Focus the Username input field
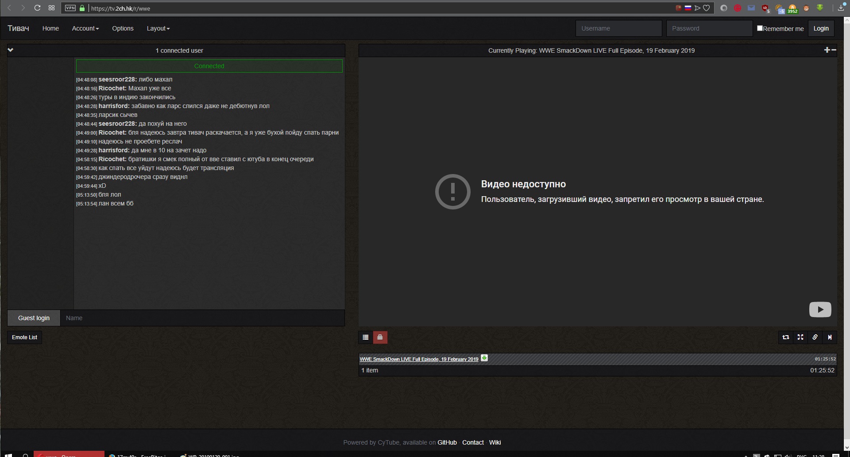The image size is (850, 457). tap(618, 28)
